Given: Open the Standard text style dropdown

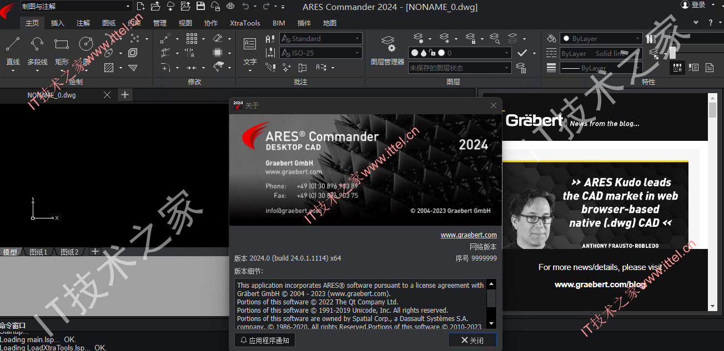Looking at the screenshot, I should (321, 38).
